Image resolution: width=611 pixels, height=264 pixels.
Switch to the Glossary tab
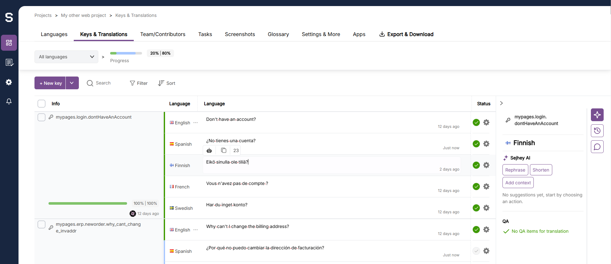[x=278, y=34]
